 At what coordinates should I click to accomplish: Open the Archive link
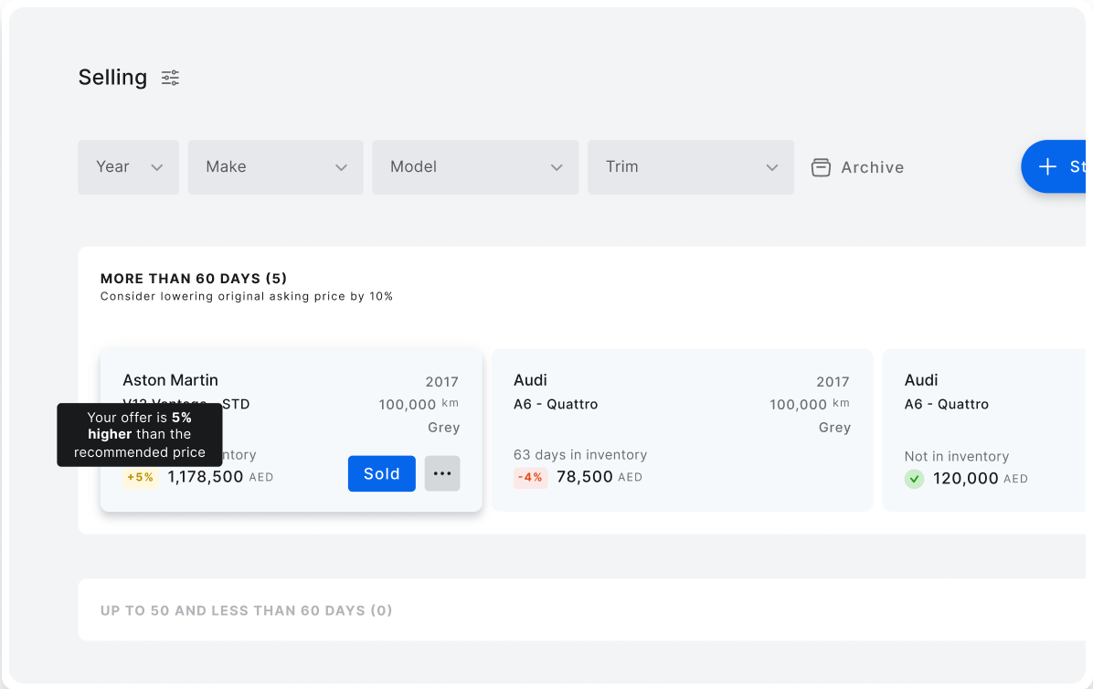872,167
